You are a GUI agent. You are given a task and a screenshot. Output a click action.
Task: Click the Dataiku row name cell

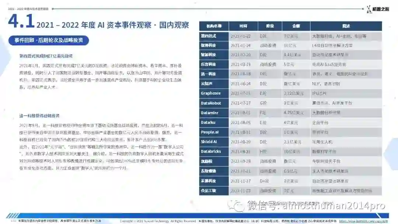(x=214, y=123)
